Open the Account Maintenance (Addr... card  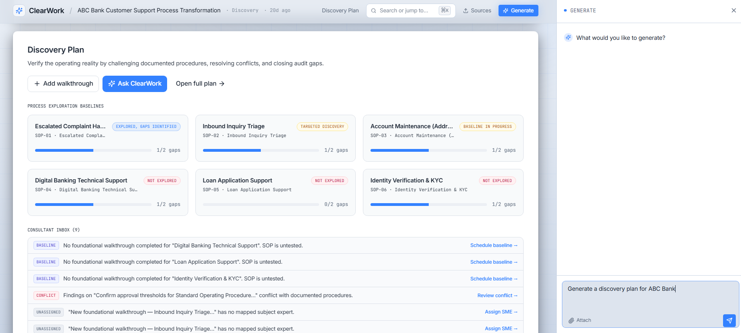tap(443, 138)
